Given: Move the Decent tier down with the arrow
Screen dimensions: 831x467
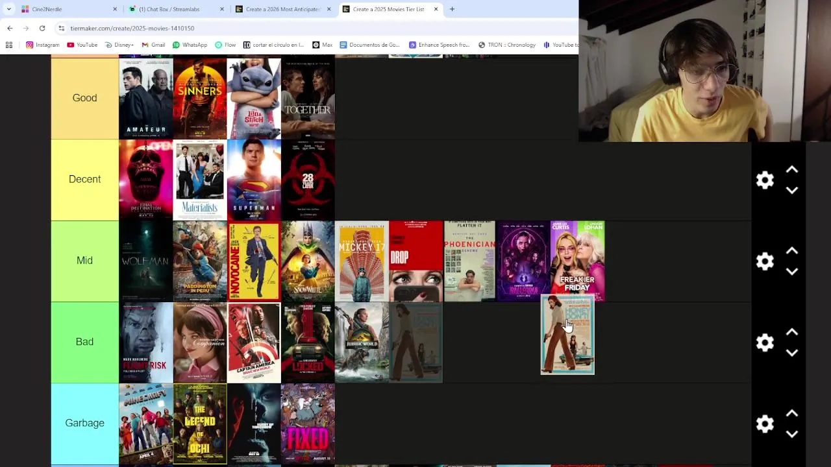Looking at the screenshot, I should point(792,190).
